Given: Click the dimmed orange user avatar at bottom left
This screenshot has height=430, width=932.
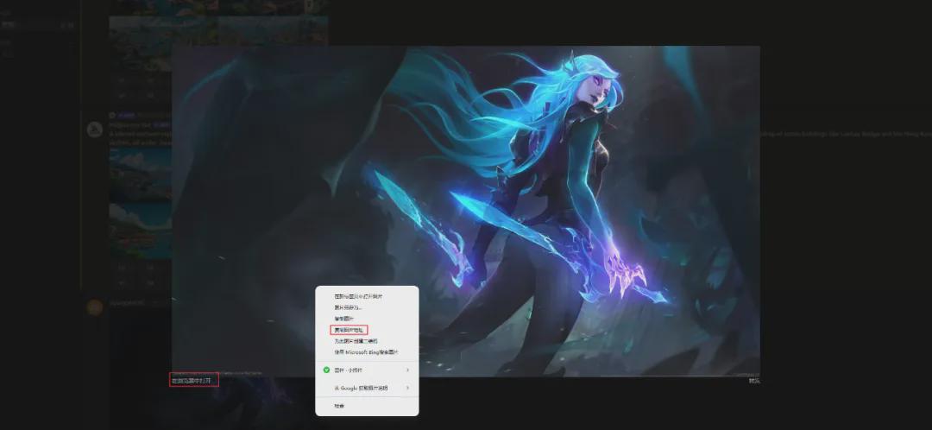Looking at the screenshot, I should tap(96, 307).
